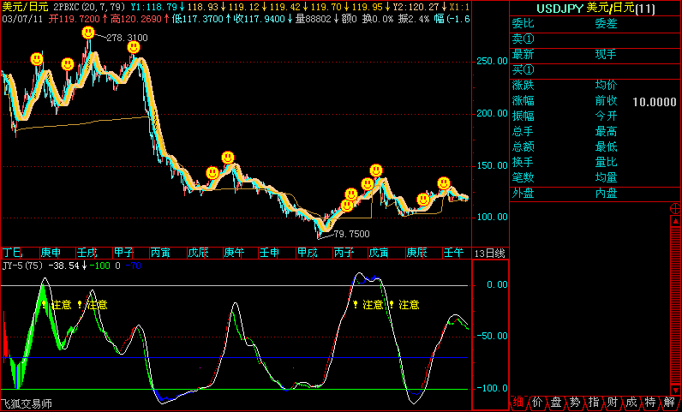Click the JY-5(75) indicator name

pos(22,266)
